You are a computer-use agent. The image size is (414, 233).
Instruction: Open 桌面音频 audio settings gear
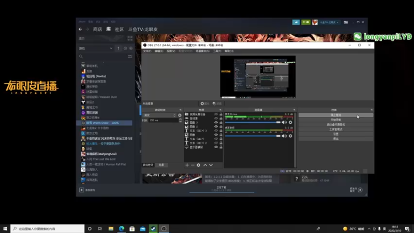click(290, 136)
